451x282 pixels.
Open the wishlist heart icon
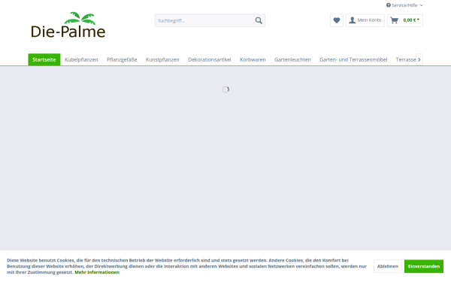click(337, 20)
